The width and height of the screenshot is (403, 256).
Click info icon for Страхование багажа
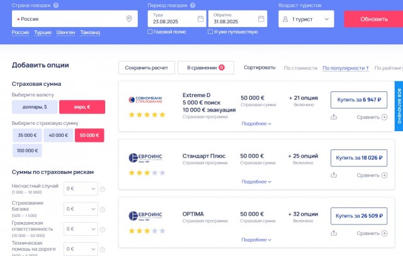tap(102, 209)
